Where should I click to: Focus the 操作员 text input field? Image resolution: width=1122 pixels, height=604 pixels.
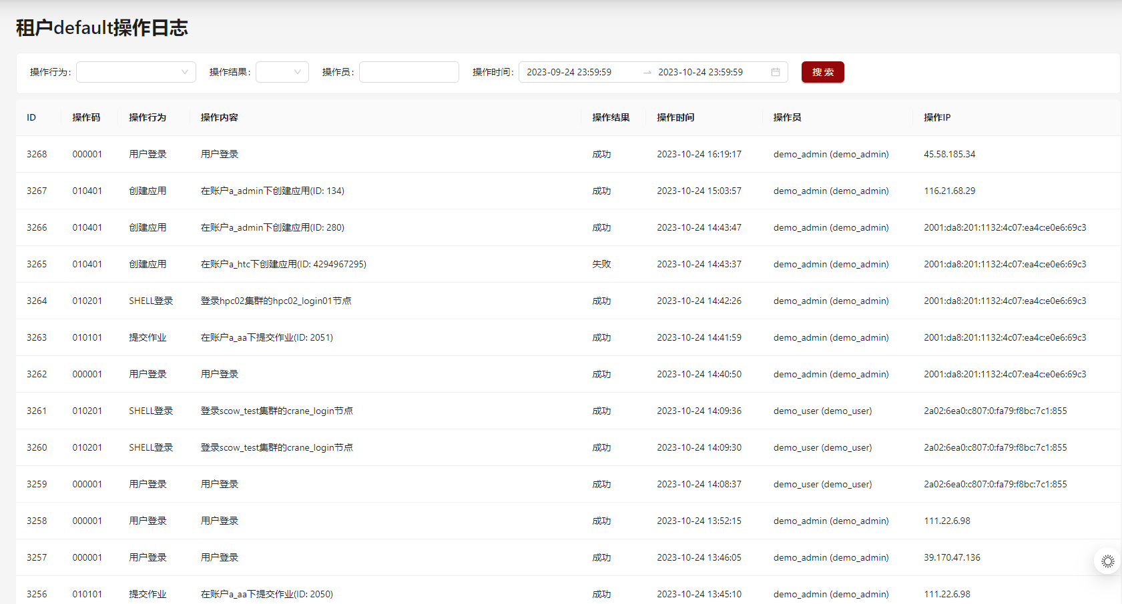pos(408,72)
